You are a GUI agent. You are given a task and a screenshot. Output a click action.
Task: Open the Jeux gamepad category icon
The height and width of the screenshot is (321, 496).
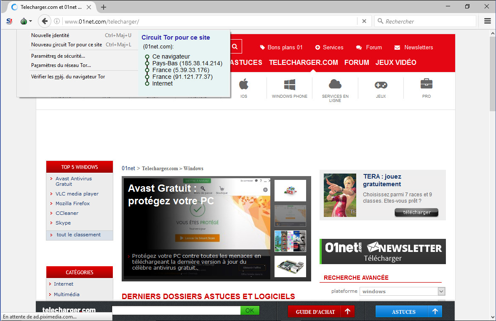click(381, 85)
